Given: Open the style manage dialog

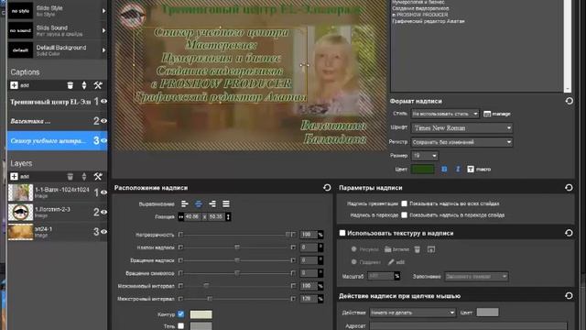Looking at the screenshot, I should click(496, 114).
